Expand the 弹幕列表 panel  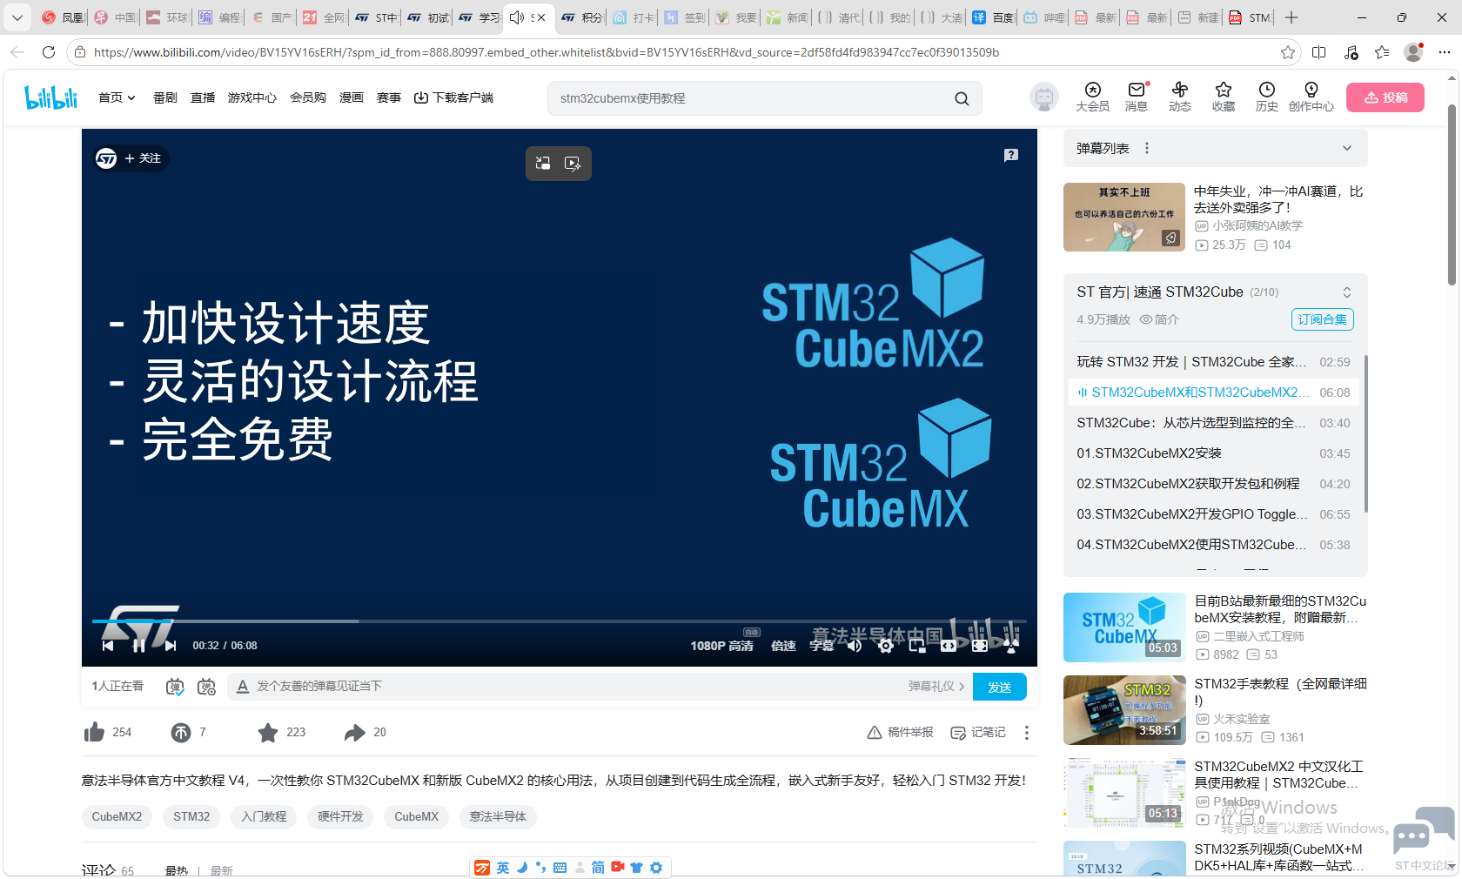click(x=1347, y=148)
